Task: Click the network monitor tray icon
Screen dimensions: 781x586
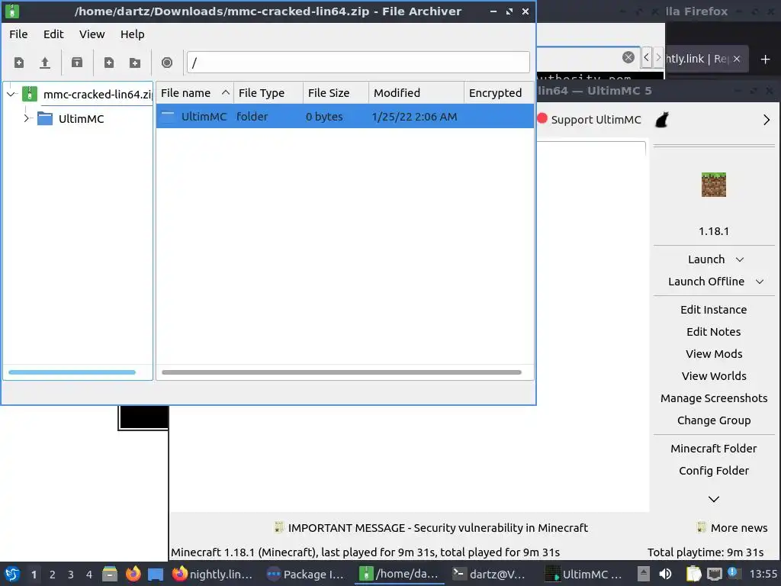Action: pyautogui.click(x=714, y=575)
